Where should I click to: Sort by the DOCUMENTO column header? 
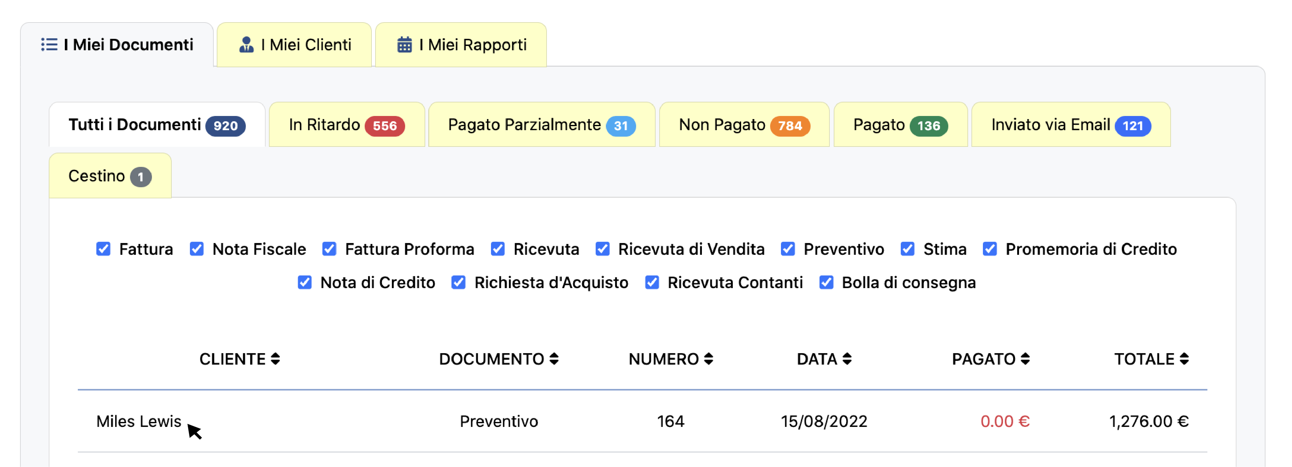point(498,359)
